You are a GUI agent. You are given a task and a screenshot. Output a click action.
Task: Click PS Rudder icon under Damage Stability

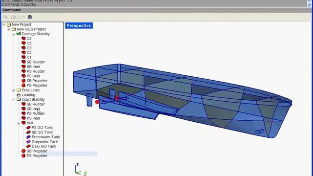[23, 71]
